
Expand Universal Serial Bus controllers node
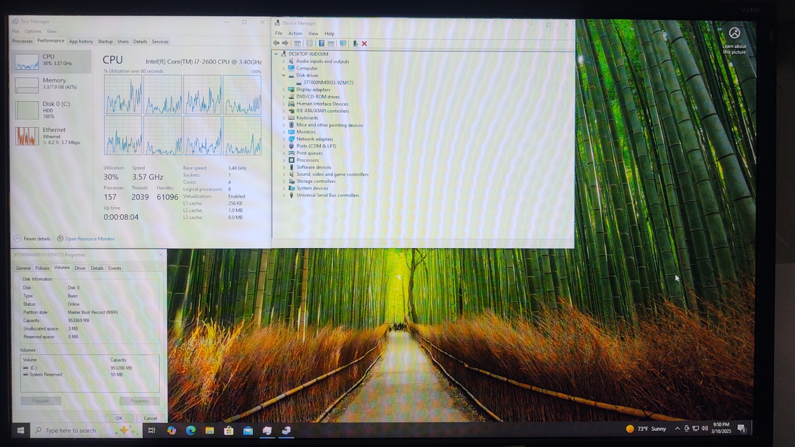284,195
